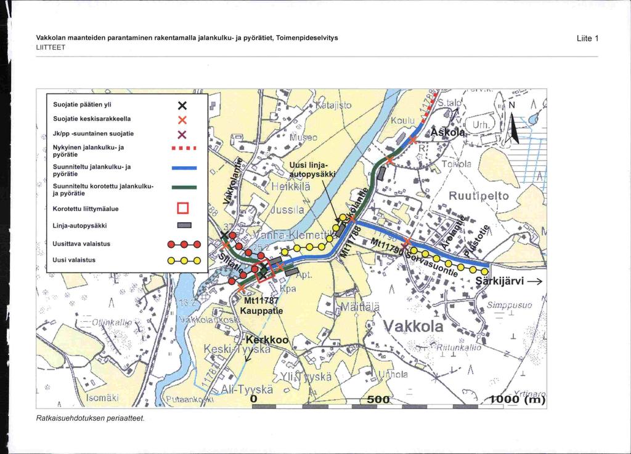Click the 'Uusi linja-autopysäkki' annotation
Image resolution: width=631 pixels, height=454 pixels.
312,170
